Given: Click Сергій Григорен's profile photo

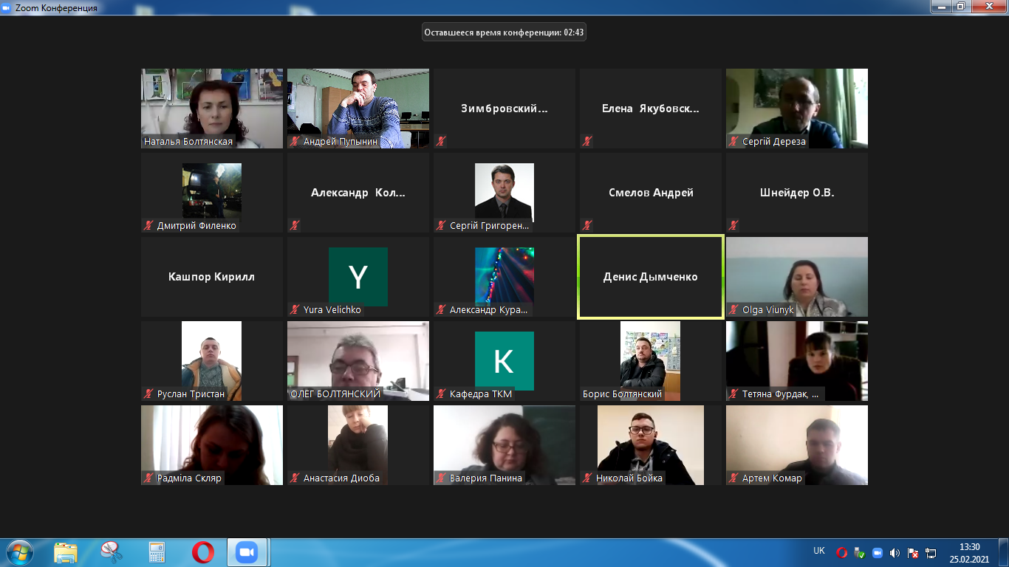Looking at the screenshot, I should 504,193.
